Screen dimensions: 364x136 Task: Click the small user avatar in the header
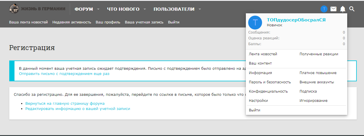(x=324, y=9)
